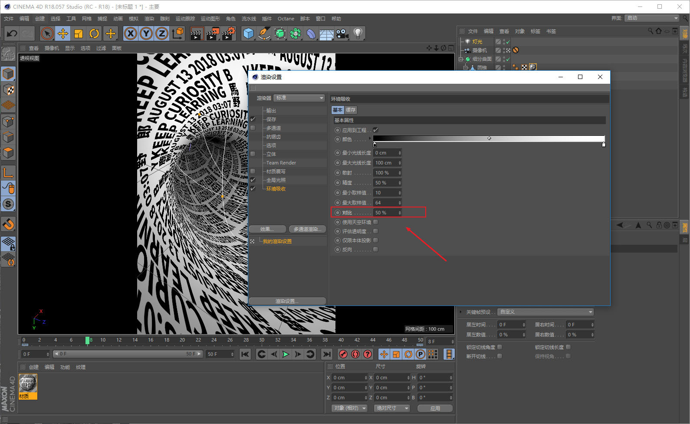690x424 pixels.
Task: Click the render to picture viewer icon
Action: [212, 33]
